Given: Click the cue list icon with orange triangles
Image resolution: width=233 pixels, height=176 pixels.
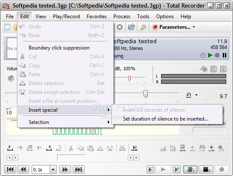Looking at the screenshot, I should pyautogui.click(x=183, y=148).
